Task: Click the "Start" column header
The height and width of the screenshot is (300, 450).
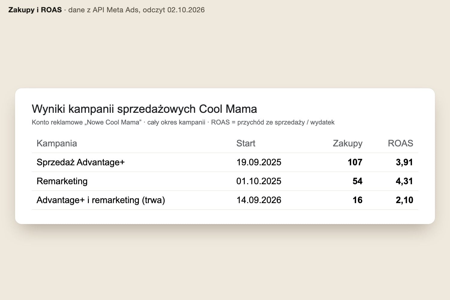Action: 246,143
